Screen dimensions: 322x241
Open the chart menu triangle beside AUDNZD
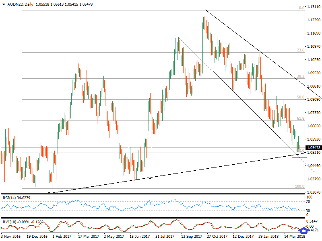tap(4, 4)
